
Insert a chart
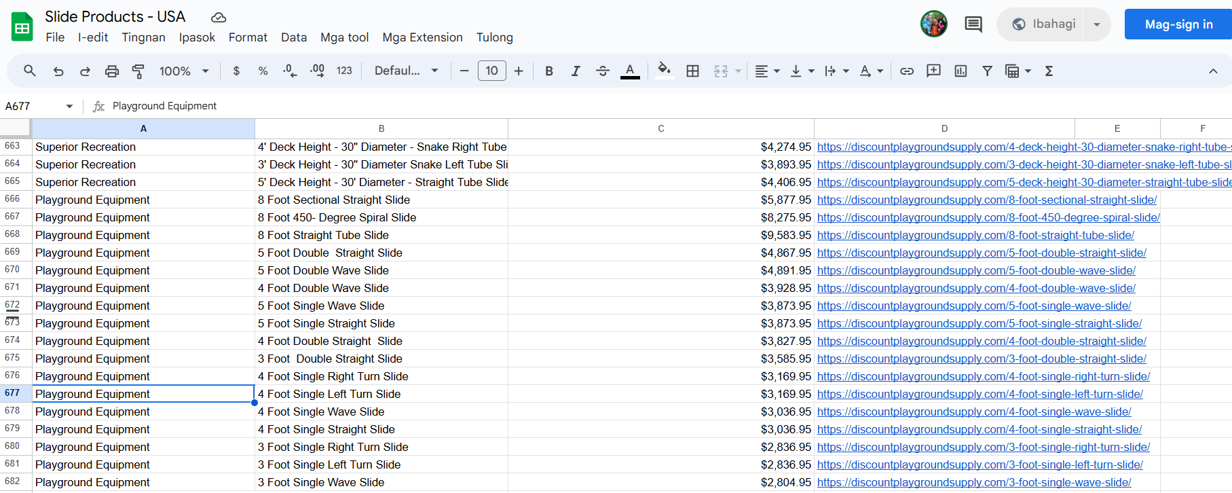[x=960, y=71]
